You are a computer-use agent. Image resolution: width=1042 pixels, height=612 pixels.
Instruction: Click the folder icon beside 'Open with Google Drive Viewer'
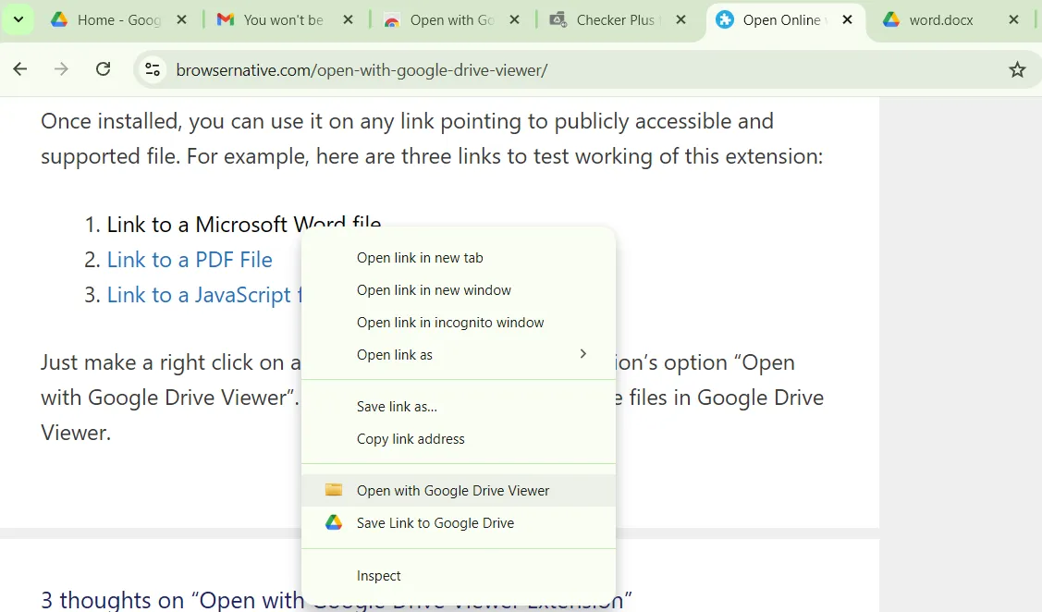point(333,490)
